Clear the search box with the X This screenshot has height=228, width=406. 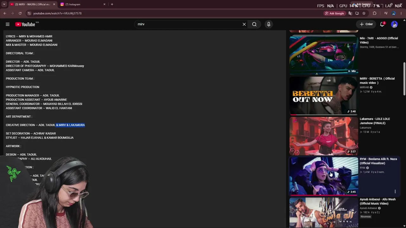point(244,24)
